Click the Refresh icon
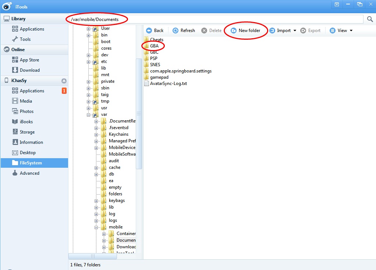Viewport: 376px width, 270px height. click(x=175, y=31)
